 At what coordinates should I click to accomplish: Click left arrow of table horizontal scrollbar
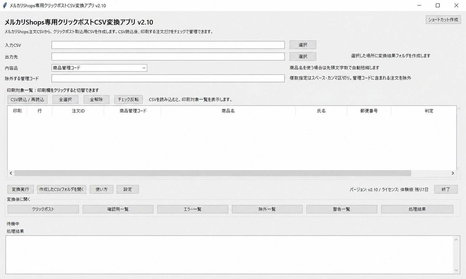(x=11, y=173)
